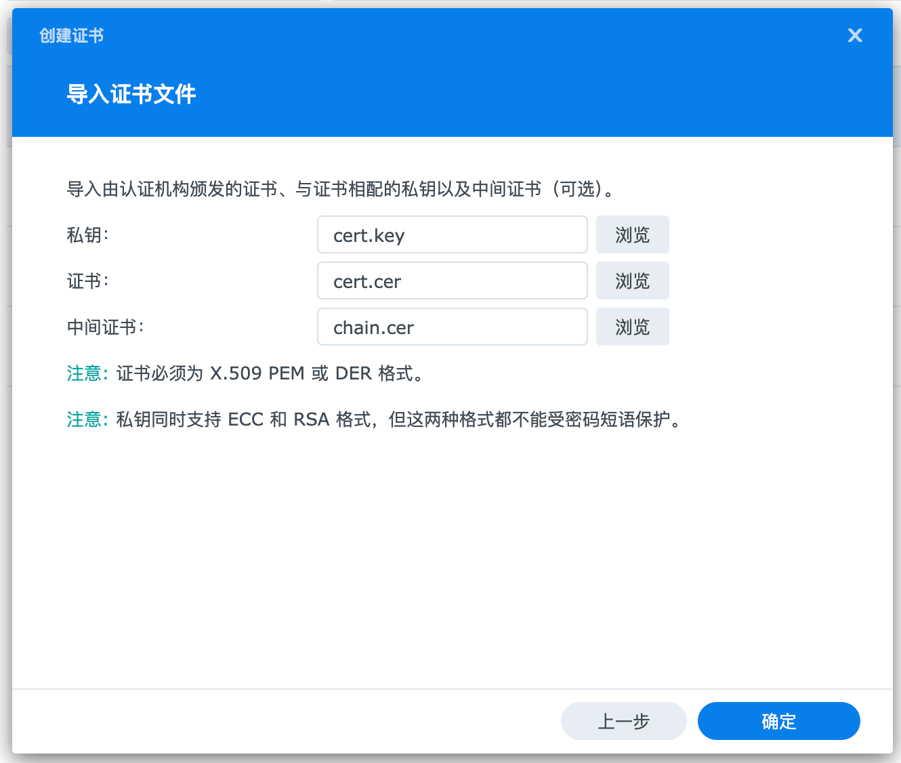Click the teal 注意 label before X.509 note
The width and height of the screenshot is (901, 763).
click(x=85, y=373)
